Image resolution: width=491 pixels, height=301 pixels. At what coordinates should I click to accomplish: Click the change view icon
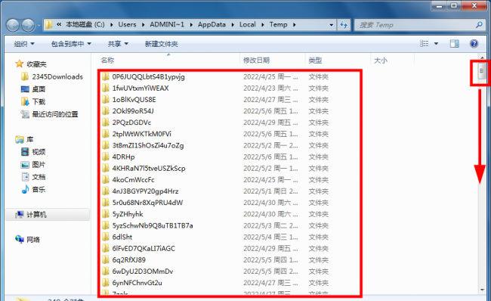click(x=424, y=44)
